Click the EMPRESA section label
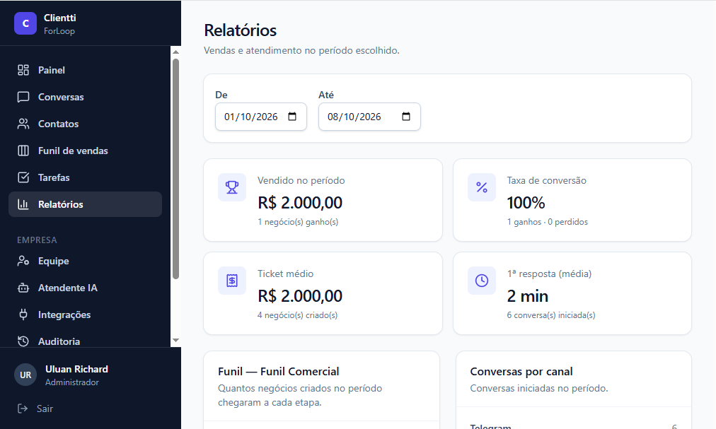Image resolution: width=716 pixels, height=429 pixels. tap(37, 240)
